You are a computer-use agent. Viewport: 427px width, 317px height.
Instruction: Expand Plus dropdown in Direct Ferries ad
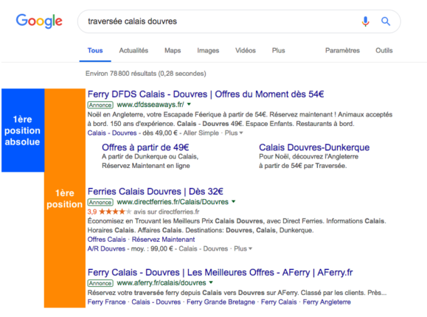pyautogui.click(x=243, y=248)
